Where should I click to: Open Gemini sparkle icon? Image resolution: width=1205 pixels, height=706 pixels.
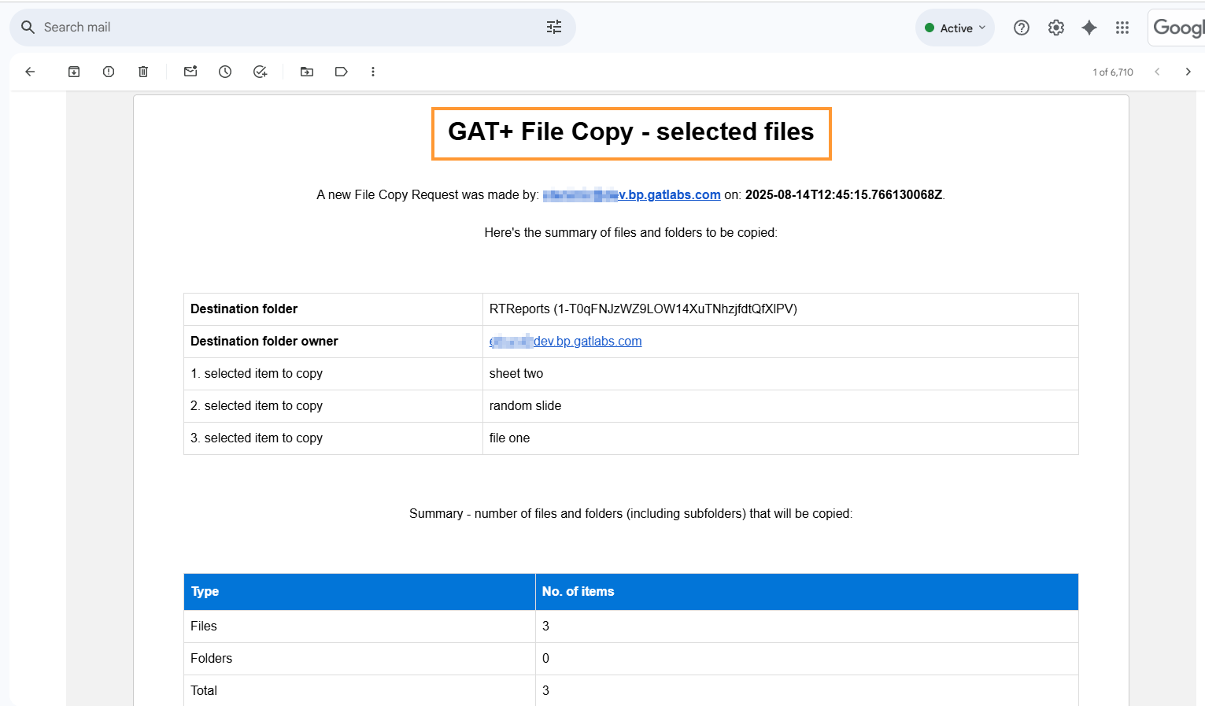click(x=1089, y=28)
